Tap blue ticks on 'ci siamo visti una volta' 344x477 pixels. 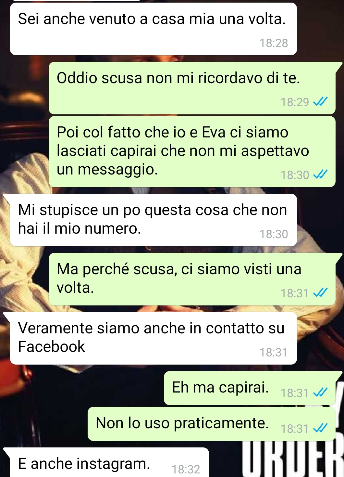[320, 293]
